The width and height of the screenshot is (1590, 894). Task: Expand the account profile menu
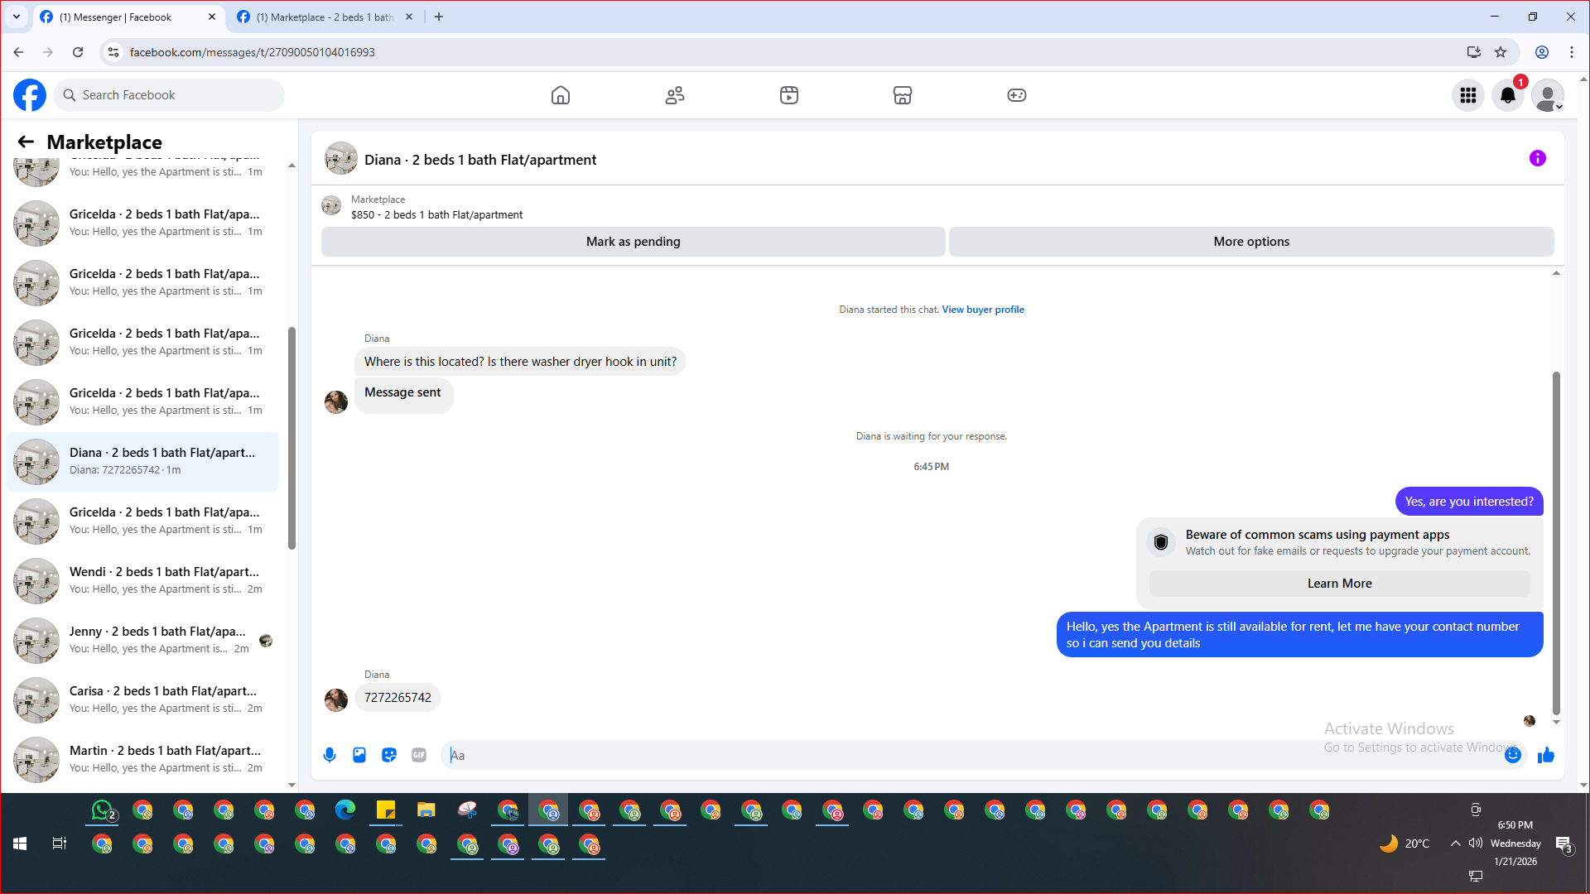(x=1548, y=95)
